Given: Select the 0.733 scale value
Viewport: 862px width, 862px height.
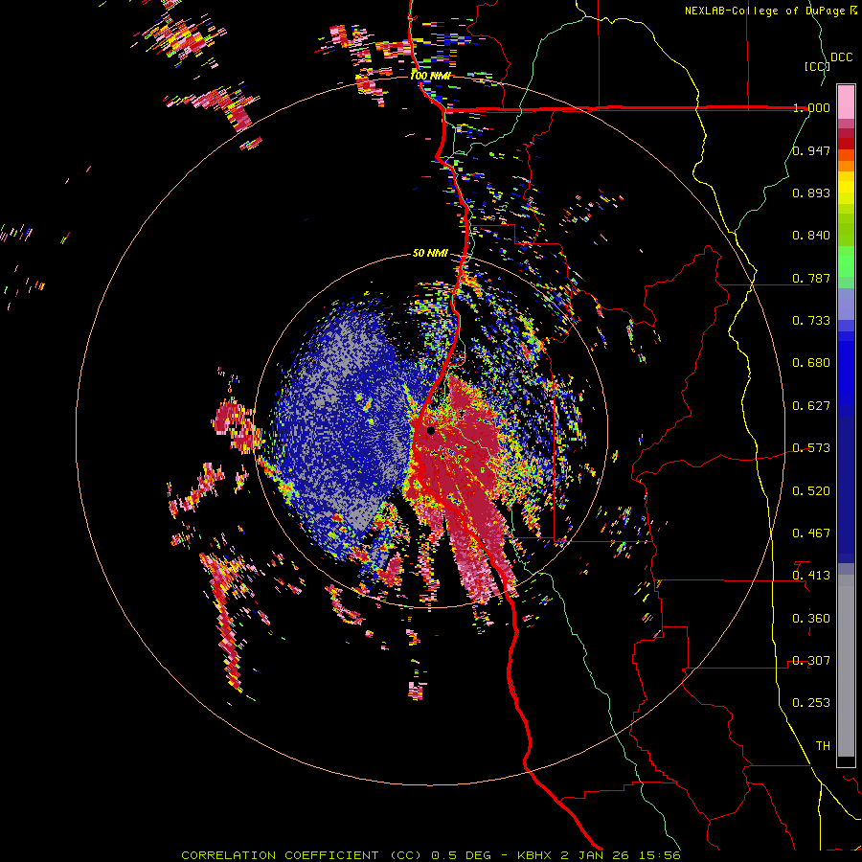Looking at the screenshot, I should click(x=811, y=321).
